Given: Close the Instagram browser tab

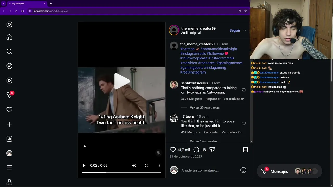Looking at the screenshot, I should click(x=44, y=4).
